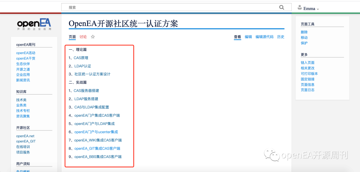Open 项目服务 sidebar link
The image size is (360, 172).
click(x=23, y=152)
